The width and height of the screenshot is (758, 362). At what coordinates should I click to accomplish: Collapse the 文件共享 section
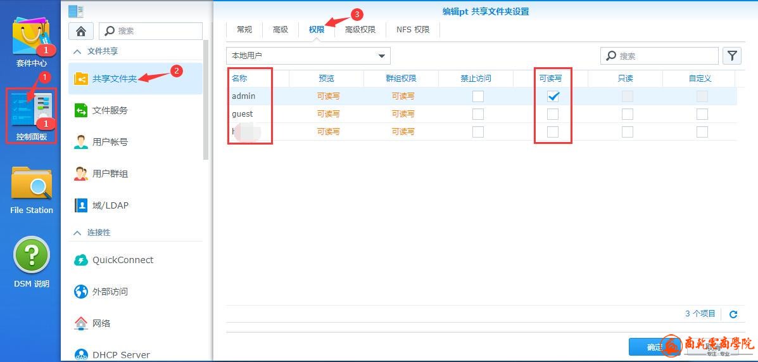78,51
